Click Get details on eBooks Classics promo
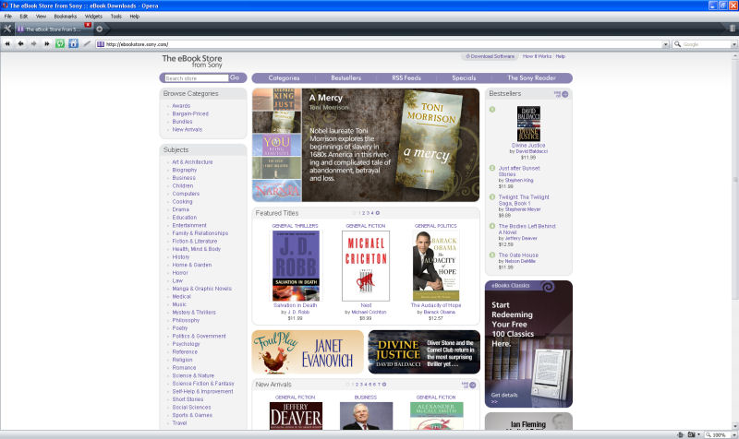 pyautogui.click(x=504, y=397)
